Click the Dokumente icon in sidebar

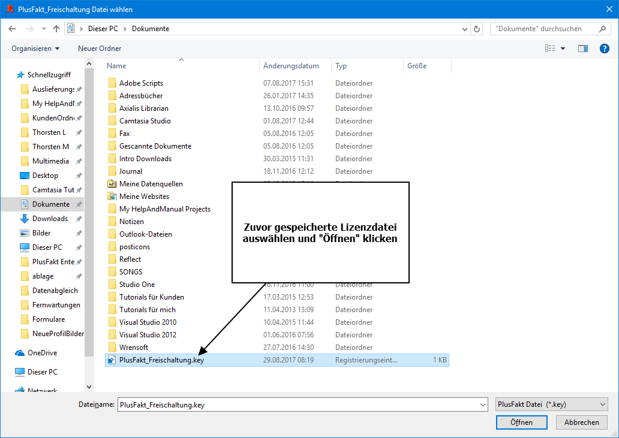pos(25,204)
